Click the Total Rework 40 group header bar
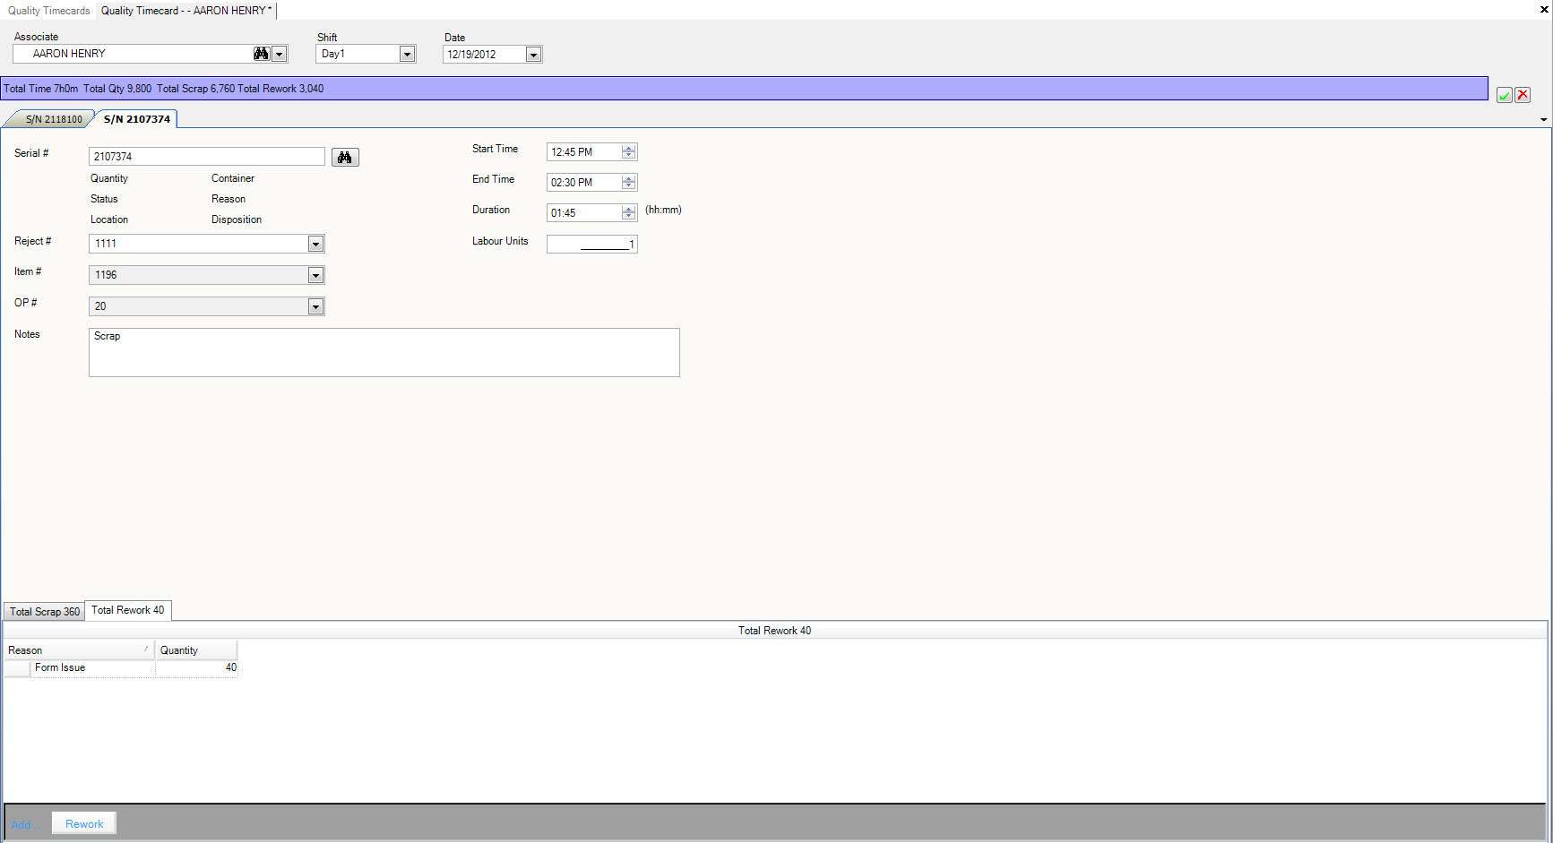 tap(775, 631)
